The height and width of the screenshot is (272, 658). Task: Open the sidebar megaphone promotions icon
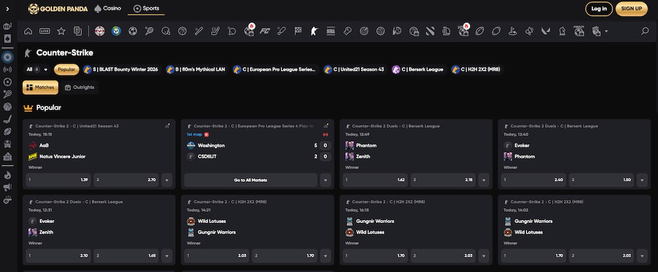click(x=8, y=187)
